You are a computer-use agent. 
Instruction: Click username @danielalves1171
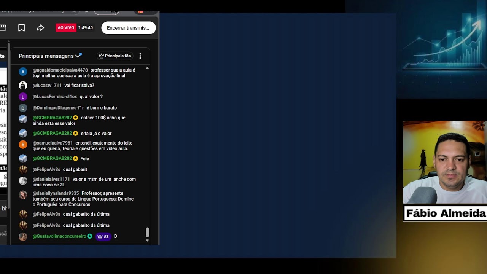(x=51, y=179)
